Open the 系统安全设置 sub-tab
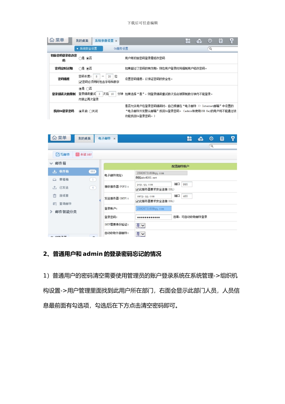The image size is (285, 404). pos(88,49)
